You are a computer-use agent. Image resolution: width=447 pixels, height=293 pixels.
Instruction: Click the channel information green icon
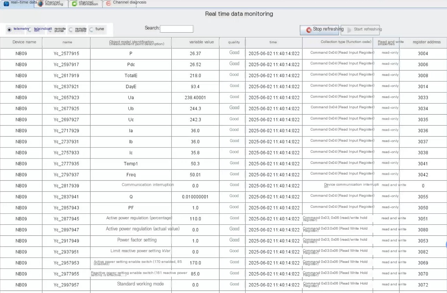pyautogui.click(x=74, y=4)
